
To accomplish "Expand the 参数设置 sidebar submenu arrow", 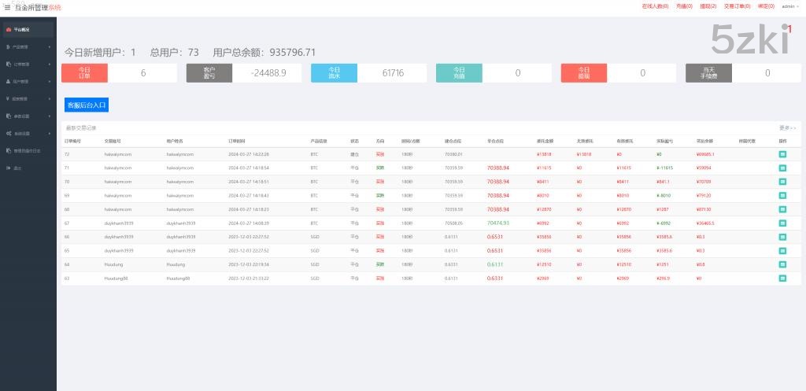I will point(50,116).
